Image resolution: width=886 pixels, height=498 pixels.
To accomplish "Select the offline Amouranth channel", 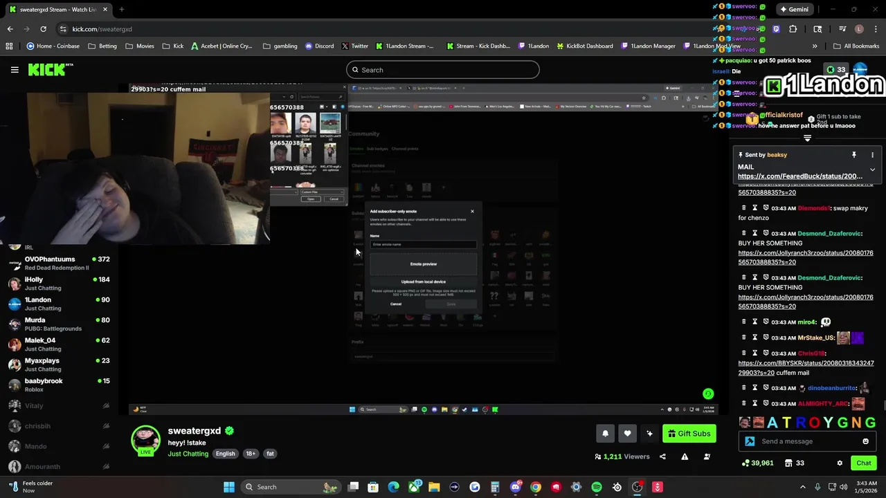I will pos(59,467).
